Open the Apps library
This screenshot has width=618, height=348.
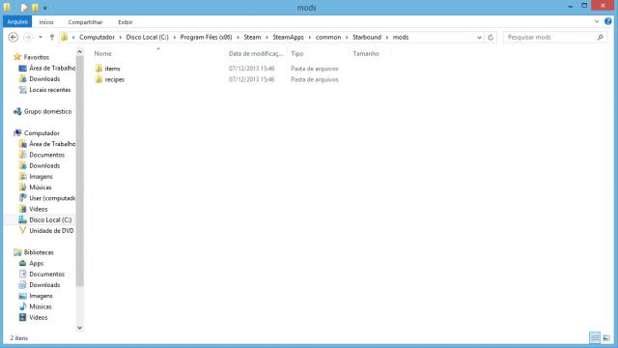click(37, 263)
